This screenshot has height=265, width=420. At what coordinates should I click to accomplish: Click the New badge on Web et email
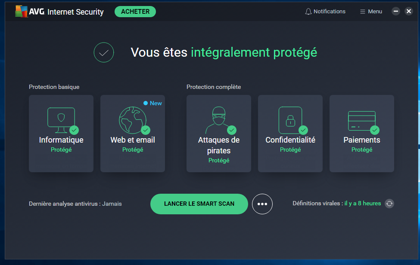point(152,103)
